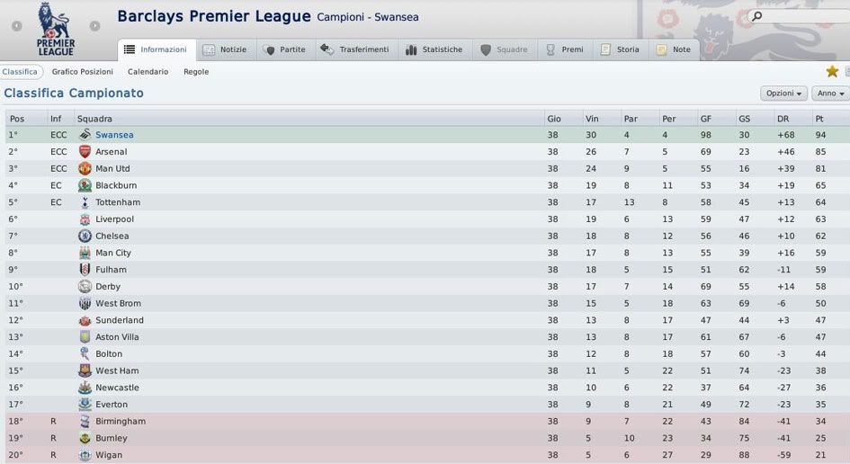Viewport: 850px width, 464px height.
Task: Click the Tottenham club crest
Action: (85, 202)
